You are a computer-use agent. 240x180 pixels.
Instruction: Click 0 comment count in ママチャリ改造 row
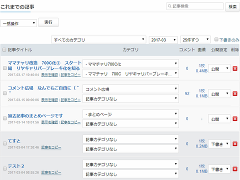(187, 68)
